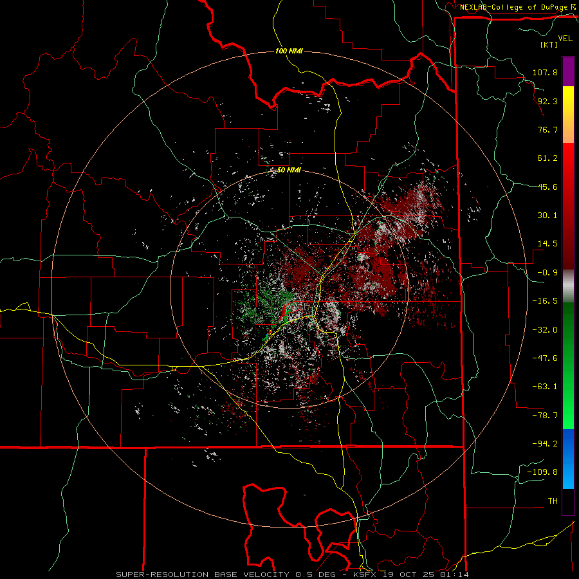Click the -0.9 legend value
Viewport: 579px width, 579px height.
(547, 273)
